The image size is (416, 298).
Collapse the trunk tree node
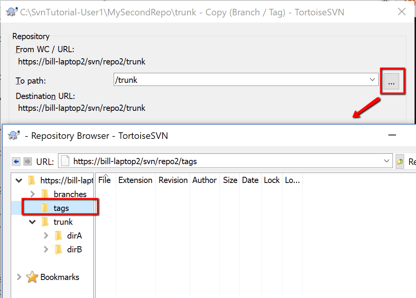32,222
